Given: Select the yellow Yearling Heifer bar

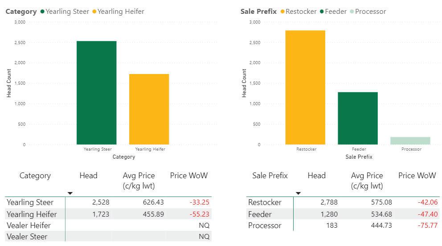Looking at the screenshot, I should (149, 109).
